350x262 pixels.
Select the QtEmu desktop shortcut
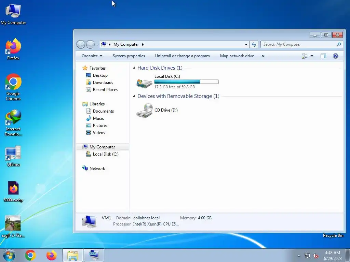tap(13, 156)
